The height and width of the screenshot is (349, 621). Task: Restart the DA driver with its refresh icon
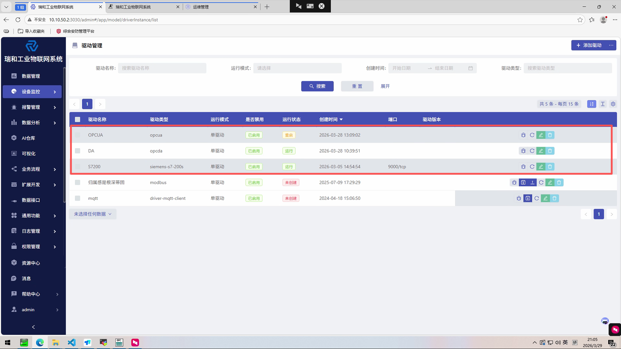click(532, 151)
